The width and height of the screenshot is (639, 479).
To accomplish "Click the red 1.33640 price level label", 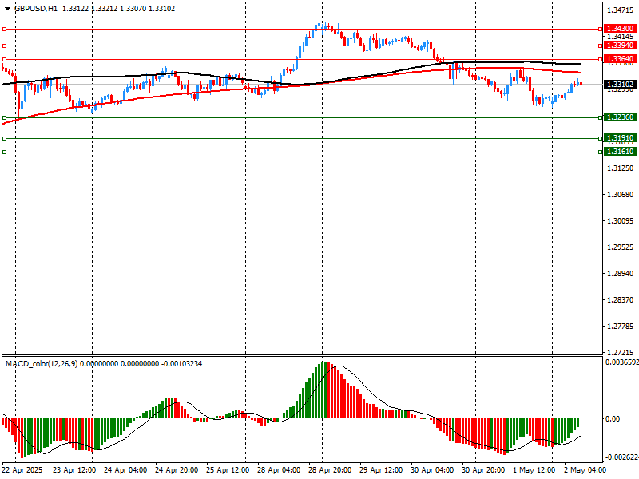I will pyautogui.click(x=620, y=59).
